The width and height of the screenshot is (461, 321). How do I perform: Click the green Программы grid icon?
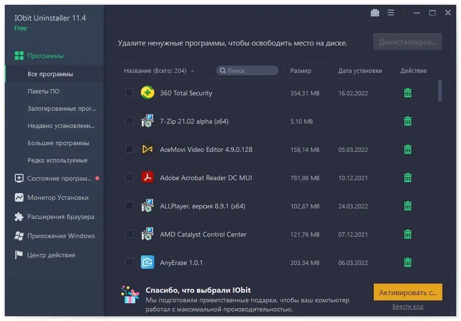click(19, 56)
